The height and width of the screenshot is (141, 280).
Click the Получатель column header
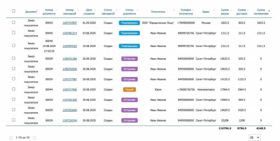[x=158, y=12]
